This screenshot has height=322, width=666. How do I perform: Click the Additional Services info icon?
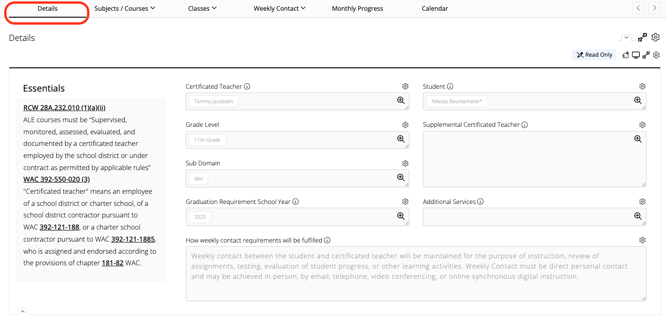(x=482, y=202)
